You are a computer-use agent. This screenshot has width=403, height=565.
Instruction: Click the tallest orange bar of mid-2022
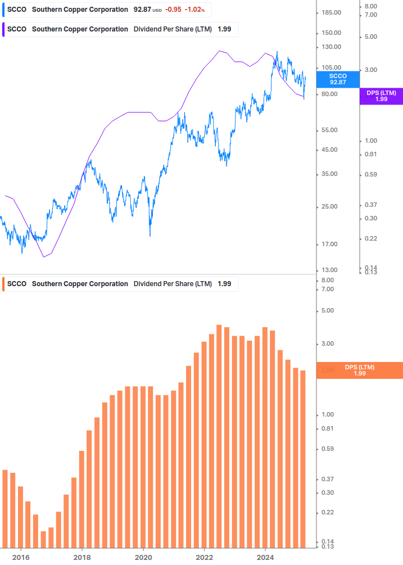(x=219, y=436)
